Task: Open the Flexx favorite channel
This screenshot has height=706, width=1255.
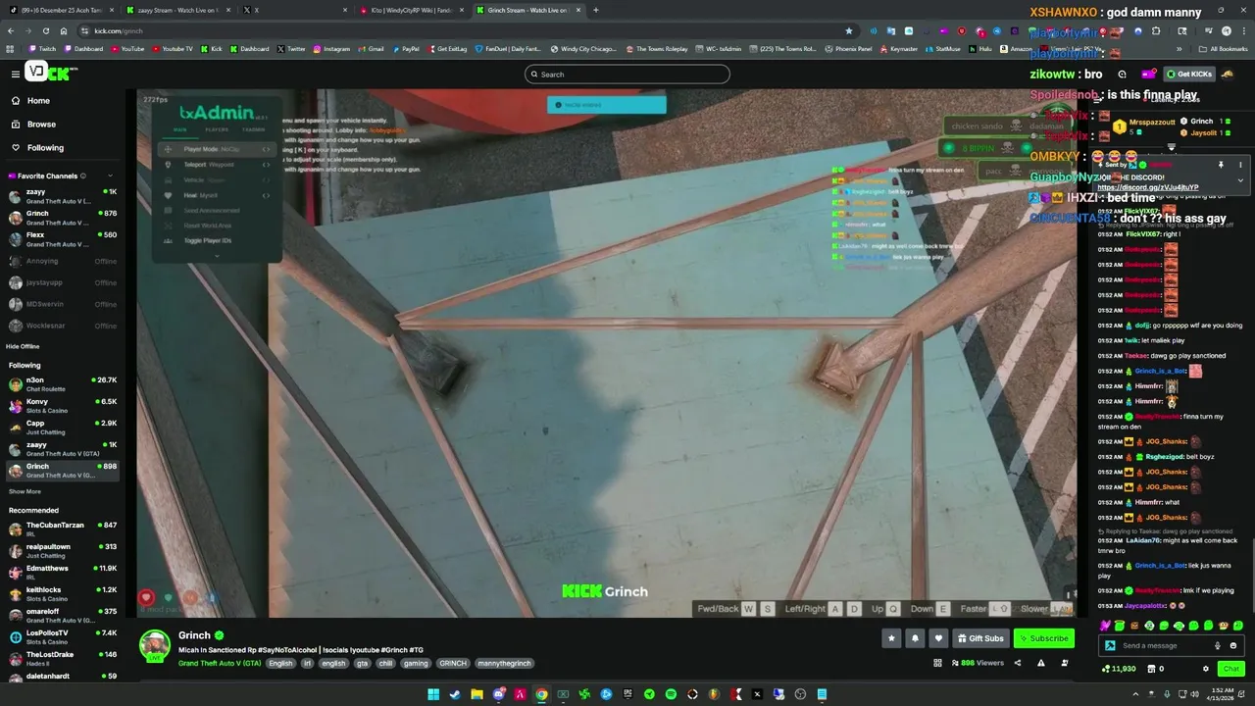Action: (x=64, y=239)
